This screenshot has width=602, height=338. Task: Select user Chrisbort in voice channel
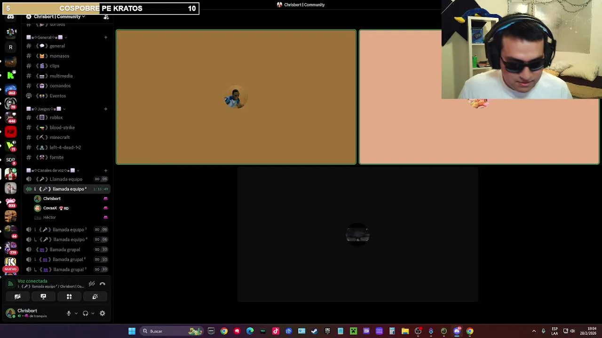[x=71, y=199]
